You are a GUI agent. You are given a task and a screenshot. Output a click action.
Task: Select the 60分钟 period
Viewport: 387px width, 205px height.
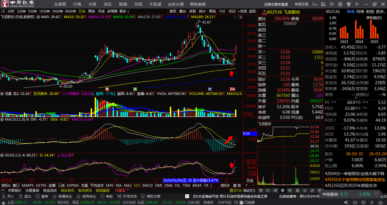70,11
